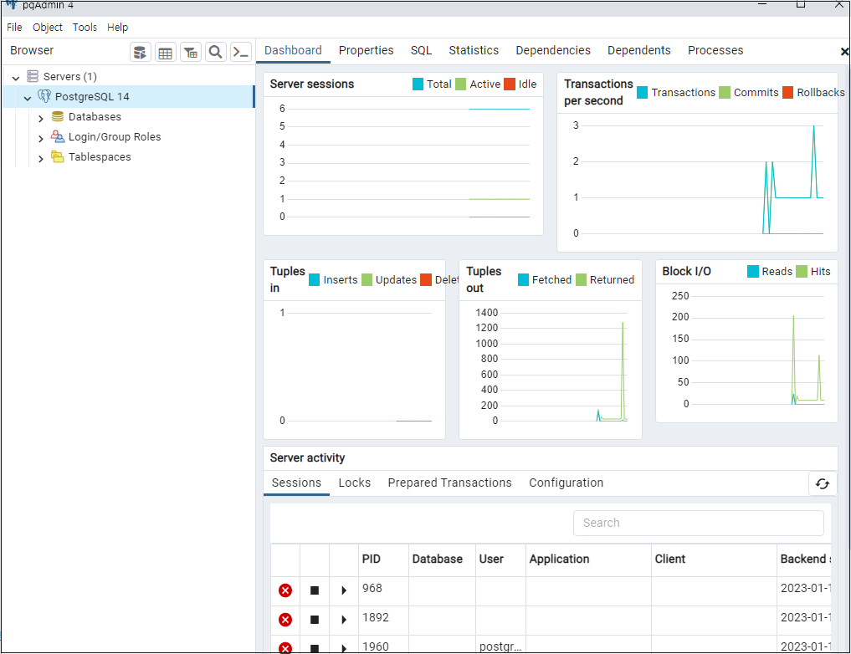The width and height of the screenshot is (851, 654).
Task: Switch to the SQL tab
Action: pyautogui.click(x=421, y=50)
